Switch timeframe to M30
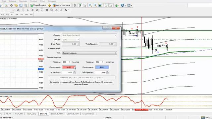 pos(7,15)
